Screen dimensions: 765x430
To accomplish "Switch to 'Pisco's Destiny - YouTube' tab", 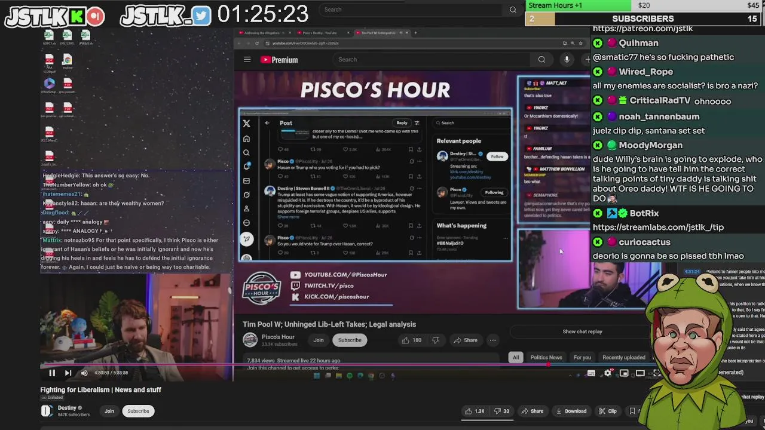I will click(x=320, y=33).
